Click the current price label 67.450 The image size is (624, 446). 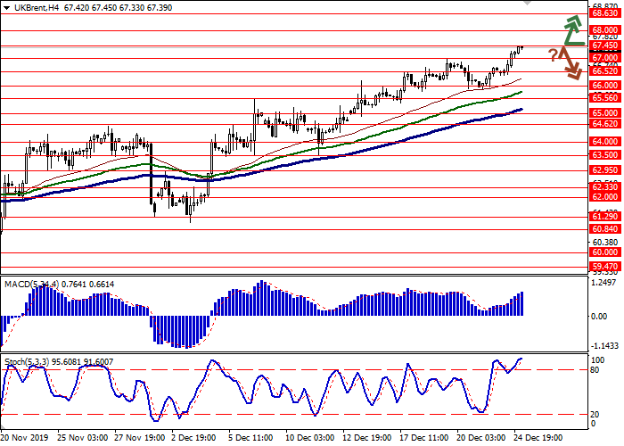point(604,45)
